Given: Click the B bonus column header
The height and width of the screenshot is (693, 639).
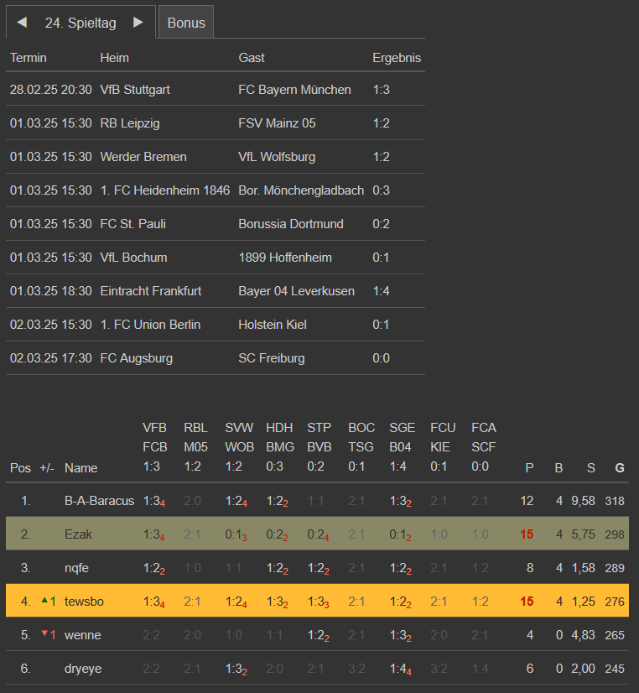Looking at the screenshot, I should click(558, 467).
